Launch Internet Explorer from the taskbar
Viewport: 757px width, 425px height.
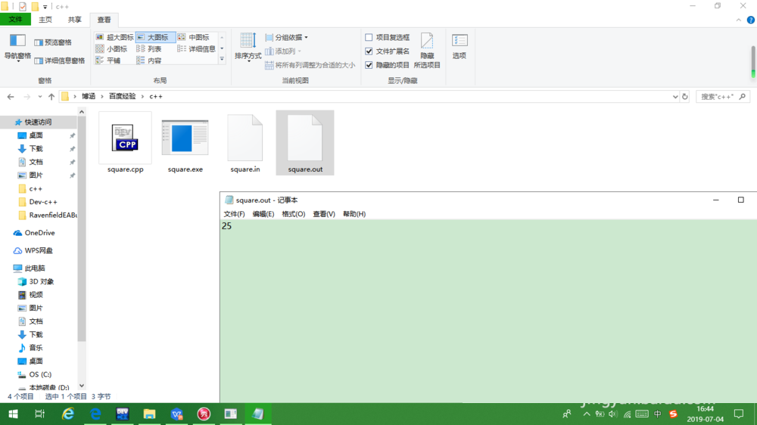(x=67, y=414)
